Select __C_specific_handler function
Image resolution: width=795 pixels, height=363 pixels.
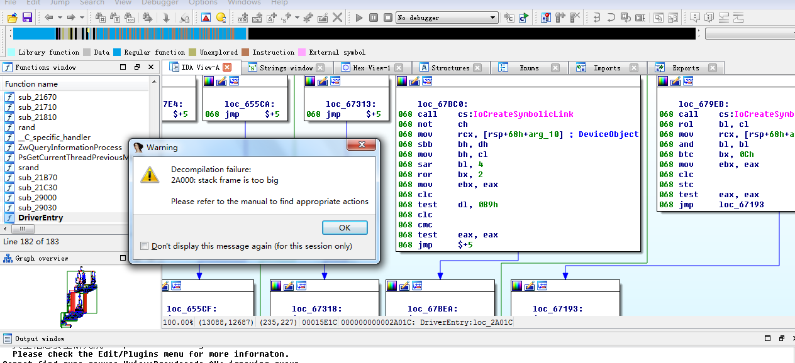pos(54,138)
